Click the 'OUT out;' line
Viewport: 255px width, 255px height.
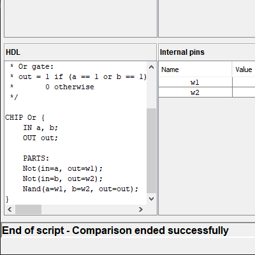[x=40, y=138]
